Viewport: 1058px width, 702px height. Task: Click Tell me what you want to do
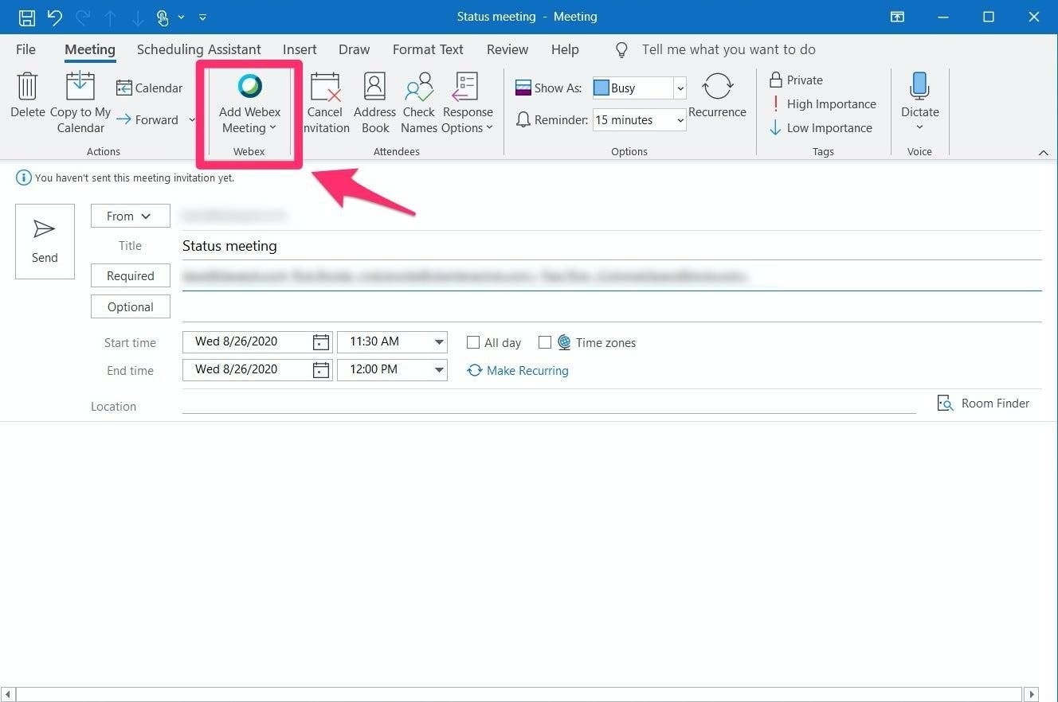pos(728,49)
